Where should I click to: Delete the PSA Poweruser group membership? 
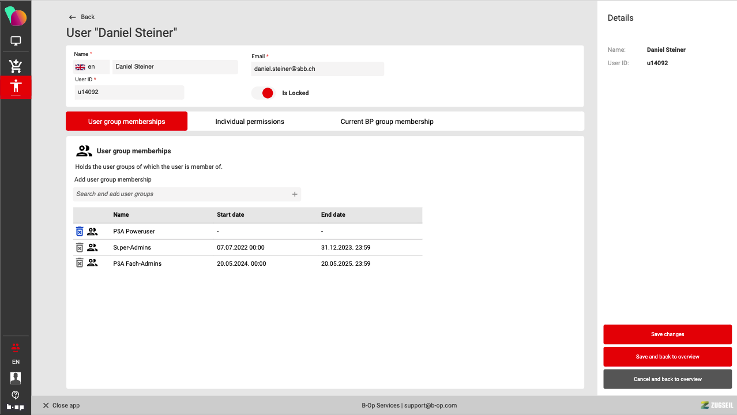click(x=80, y=231)
